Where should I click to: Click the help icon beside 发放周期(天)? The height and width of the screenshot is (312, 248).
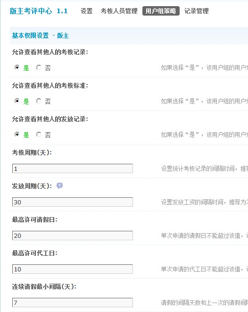(59, 186)
